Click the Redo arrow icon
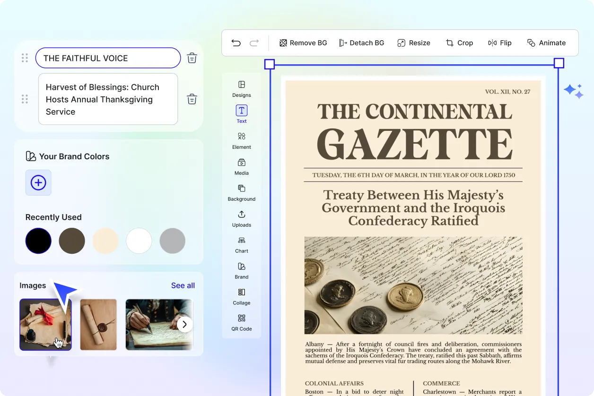This screenshot has width=594, height=396. (254, 43)
